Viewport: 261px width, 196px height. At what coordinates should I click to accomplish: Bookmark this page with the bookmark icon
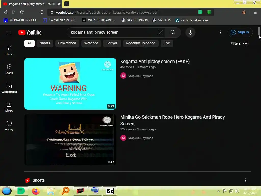click(42, 12)
